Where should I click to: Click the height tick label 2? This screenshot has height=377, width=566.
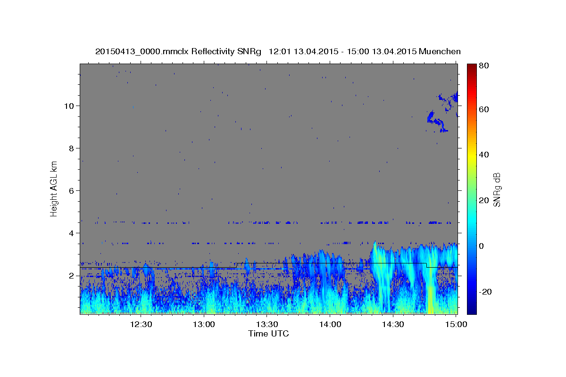coord(72,276)
